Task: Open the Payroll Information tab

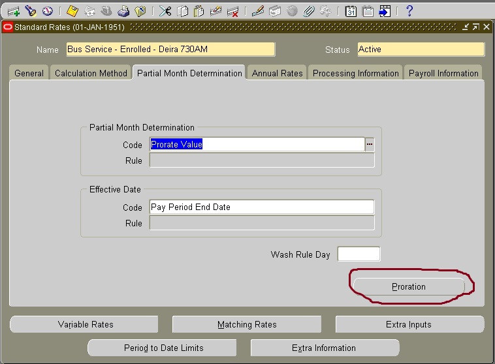Action: click(x=443, y=73)
